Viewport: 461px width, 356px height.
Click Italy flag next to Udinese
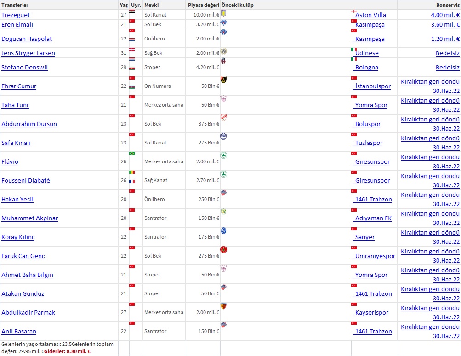(354, 49)
